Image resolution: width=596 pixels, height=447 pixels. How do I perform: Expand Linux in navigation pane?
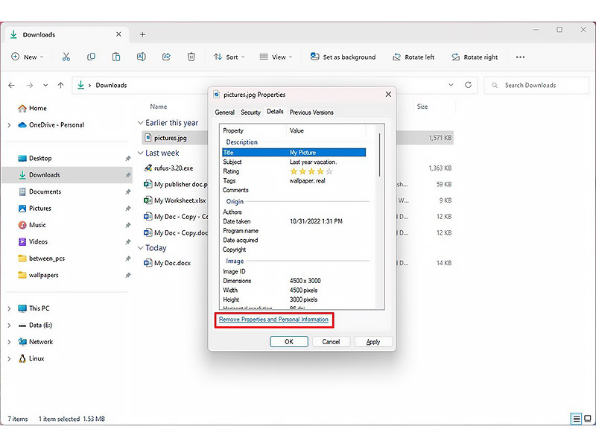(x=9, y=358)
